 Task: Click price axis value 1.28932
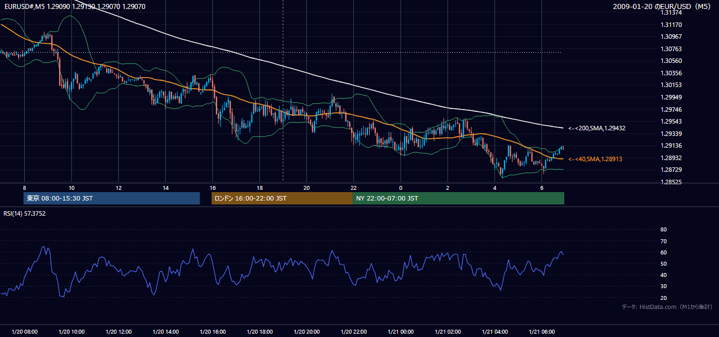(x=671, y=158)
